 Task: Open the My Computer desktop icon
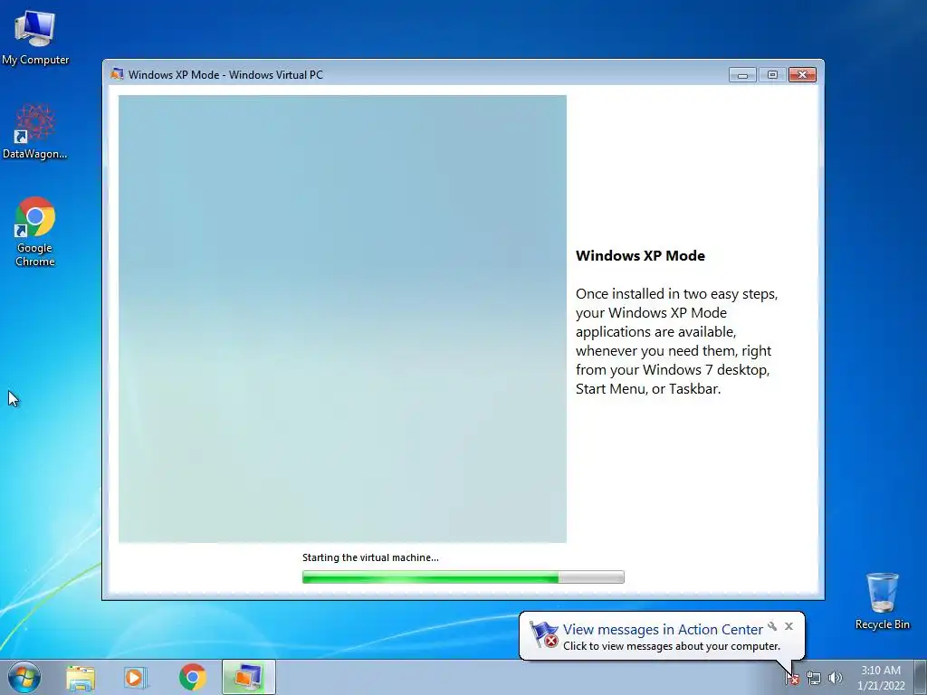click(35, 36)
